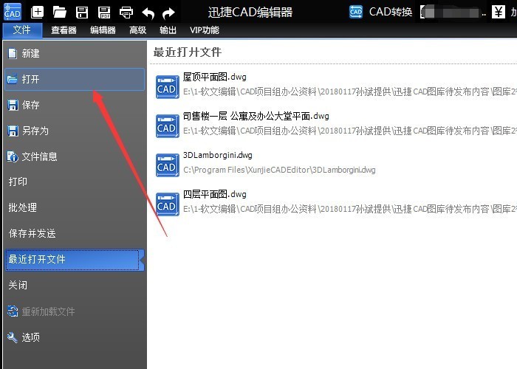Click CAD icon beside 司售楼一层 file
The width and height of the screenshot is (517, 369).
point(167,126)
